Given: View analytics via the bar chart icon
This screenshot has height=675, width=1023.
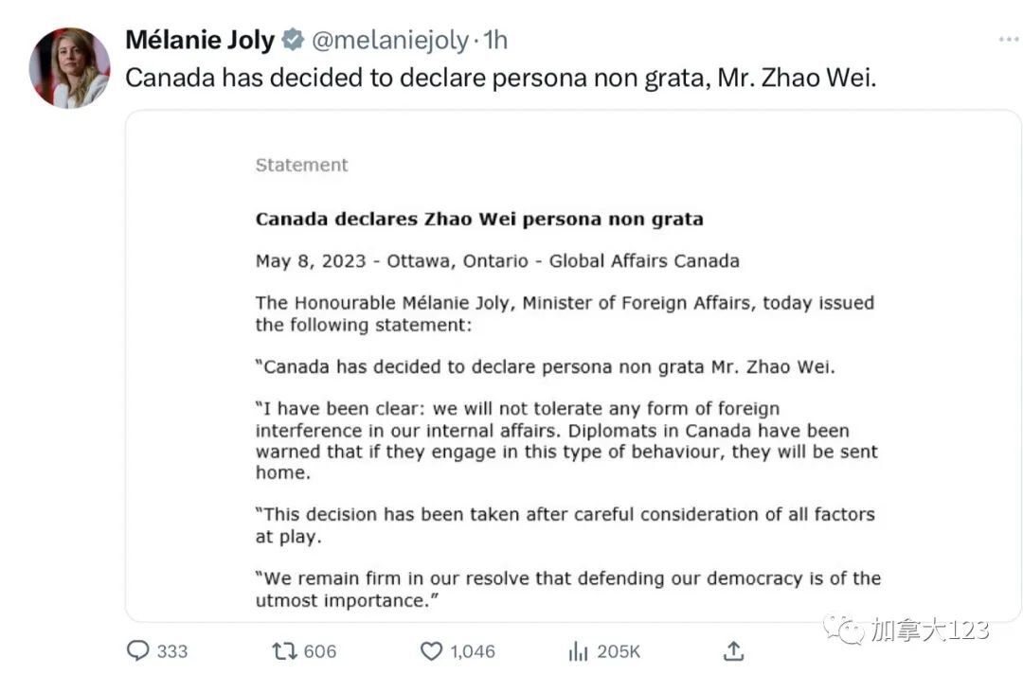Looking at the screenshot, I should point(578,651).
